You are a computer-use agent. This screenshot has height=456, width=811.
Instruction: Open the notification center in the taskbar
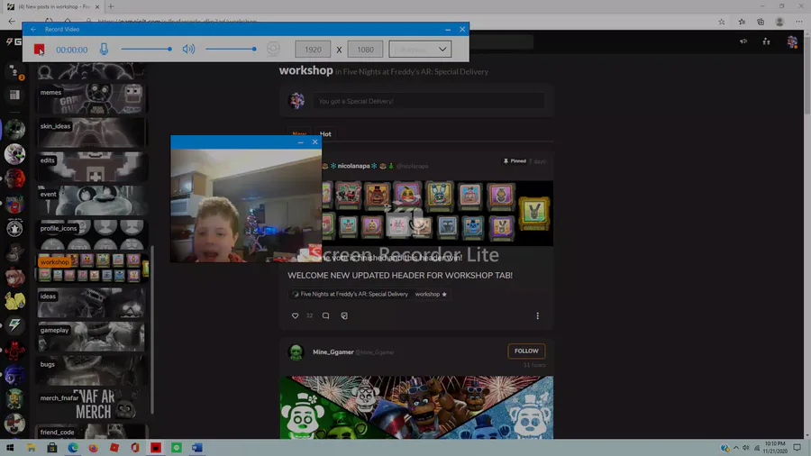pyautogui.click(x=797, y=448)
